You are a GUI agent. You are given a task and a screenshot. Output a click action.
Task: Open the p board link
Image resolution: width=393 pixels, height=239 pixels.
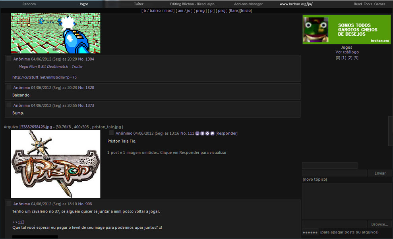[211, 11]
